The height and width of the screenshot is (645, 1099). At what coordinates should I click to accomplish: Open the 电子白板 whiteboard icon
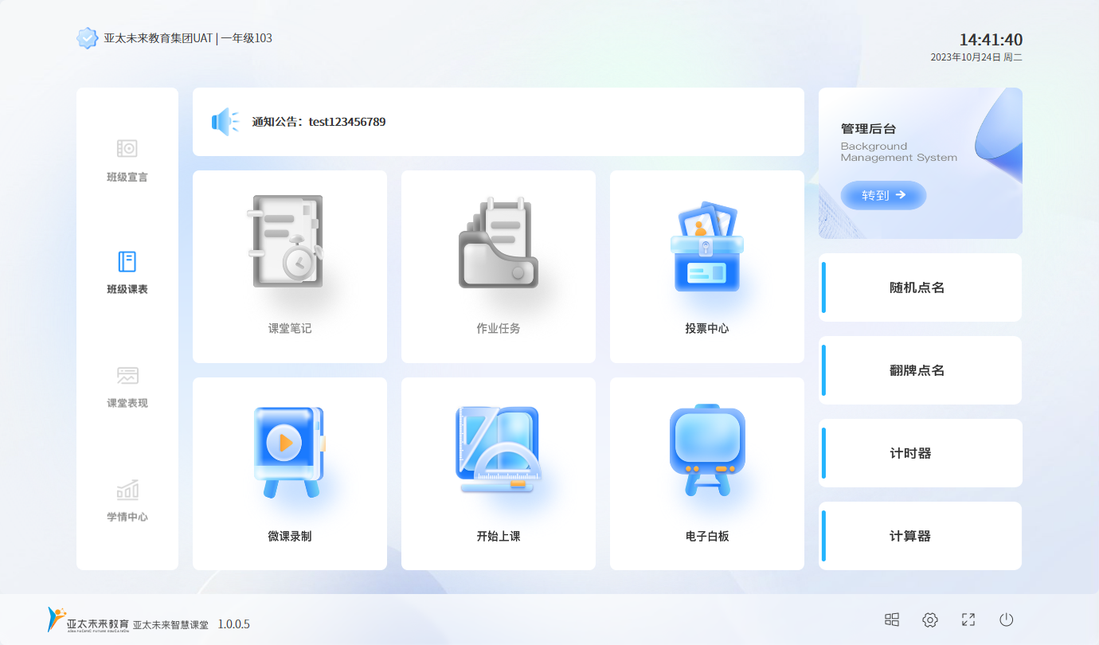707,450
